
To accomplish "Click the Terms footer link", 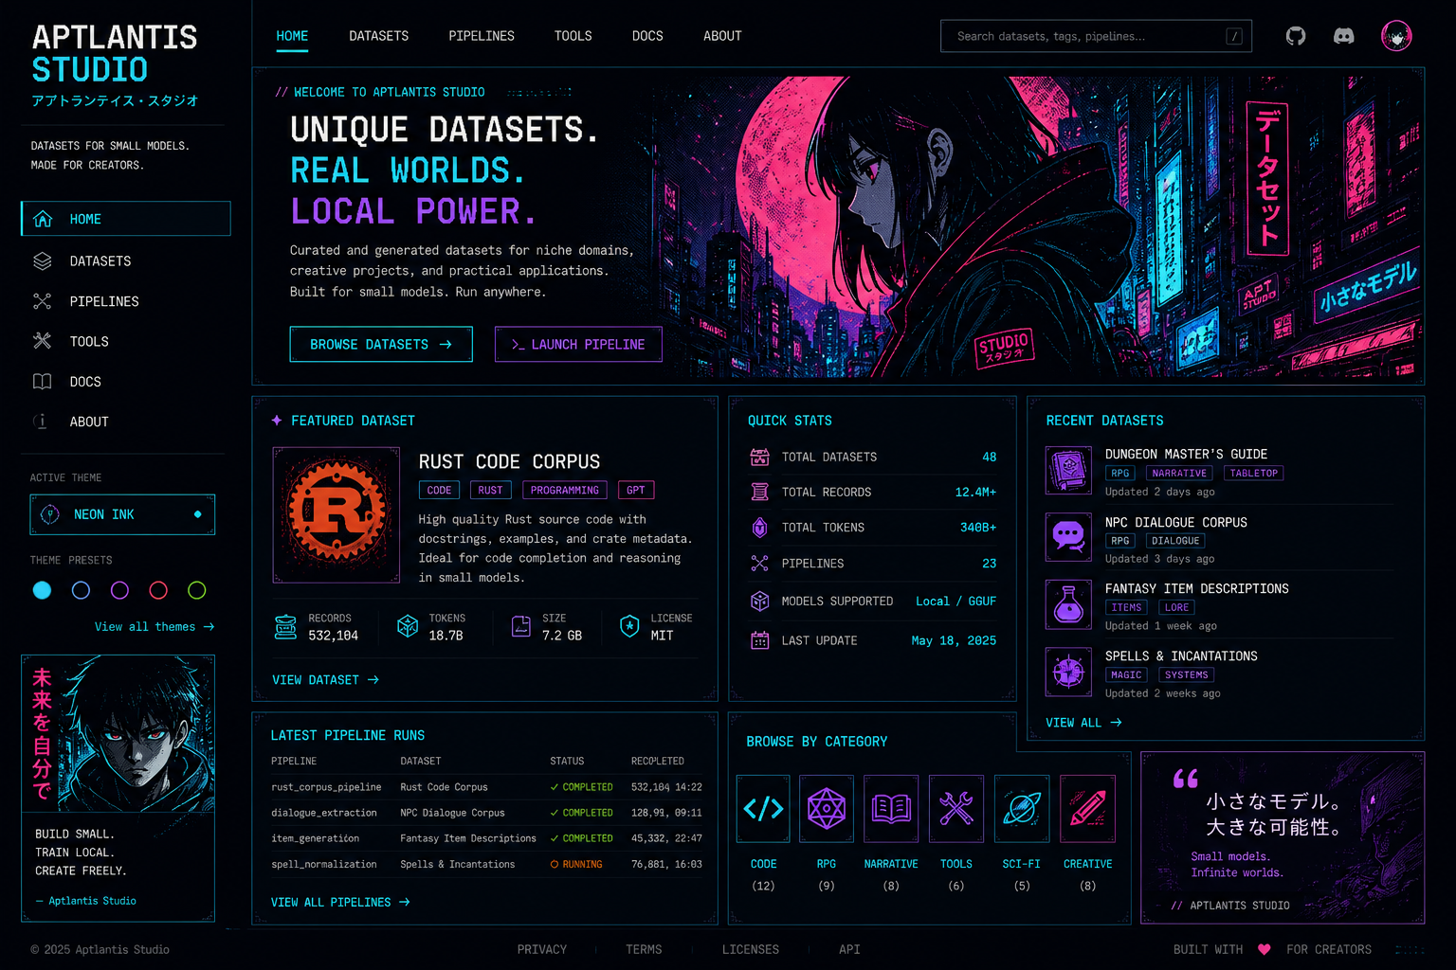I will click(x=644, y=949).
